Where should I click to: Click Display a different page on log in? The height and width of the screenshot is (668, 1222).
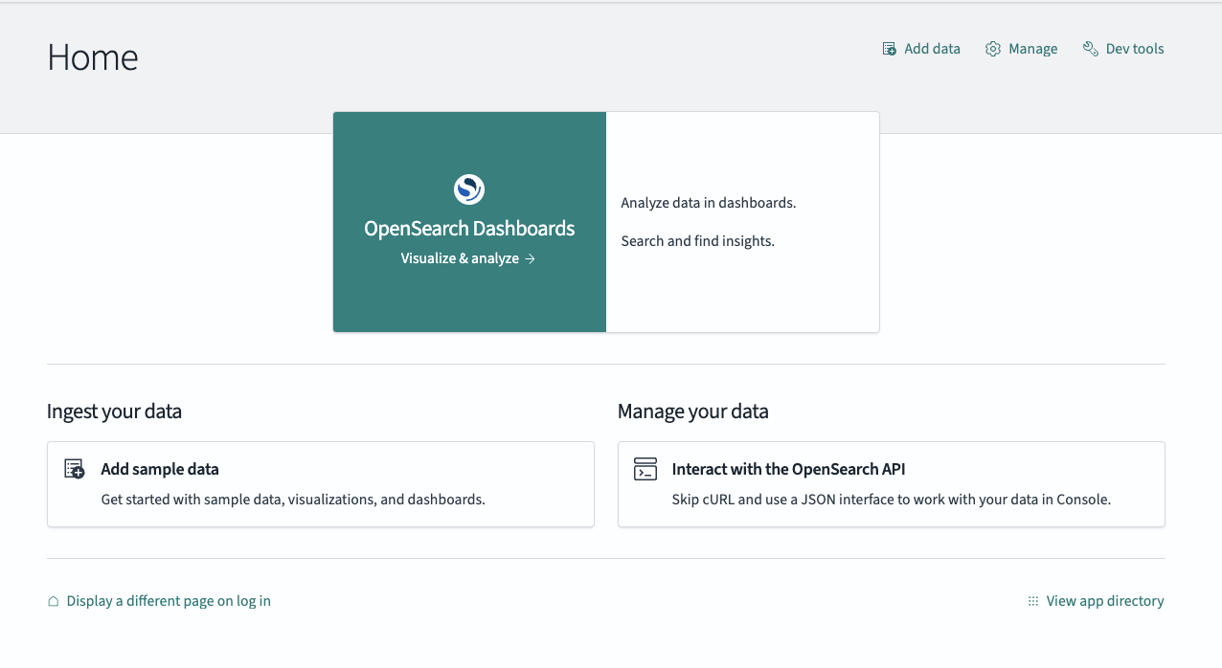[x=159, y=601]
